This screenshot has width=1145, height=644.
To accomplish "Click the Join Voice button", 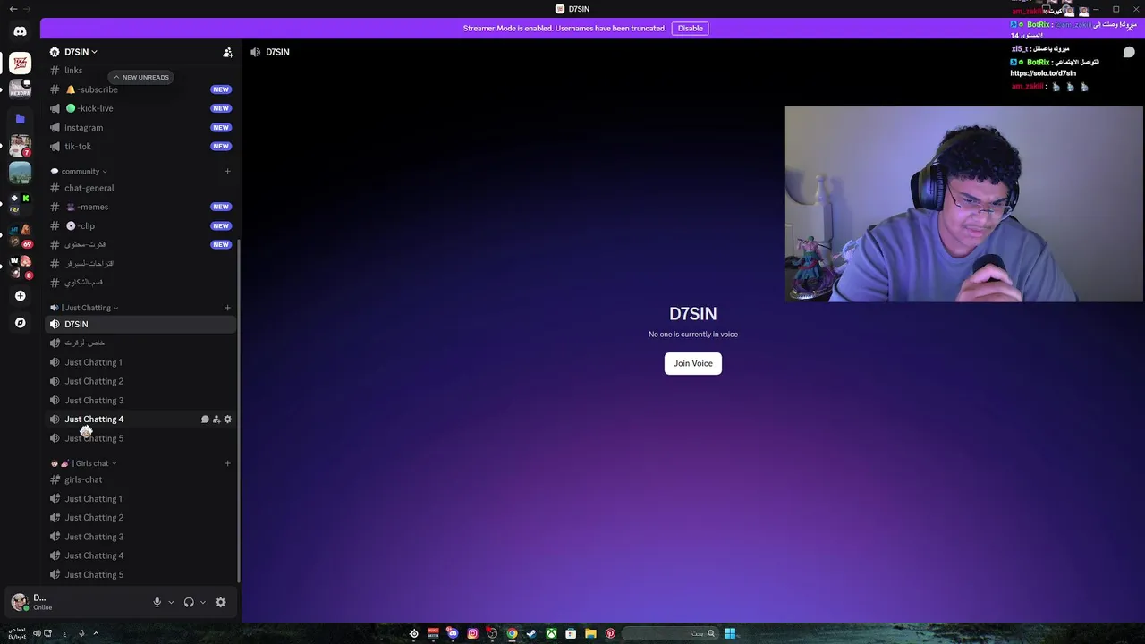I will pyautogui.click(x=693, y=363).
